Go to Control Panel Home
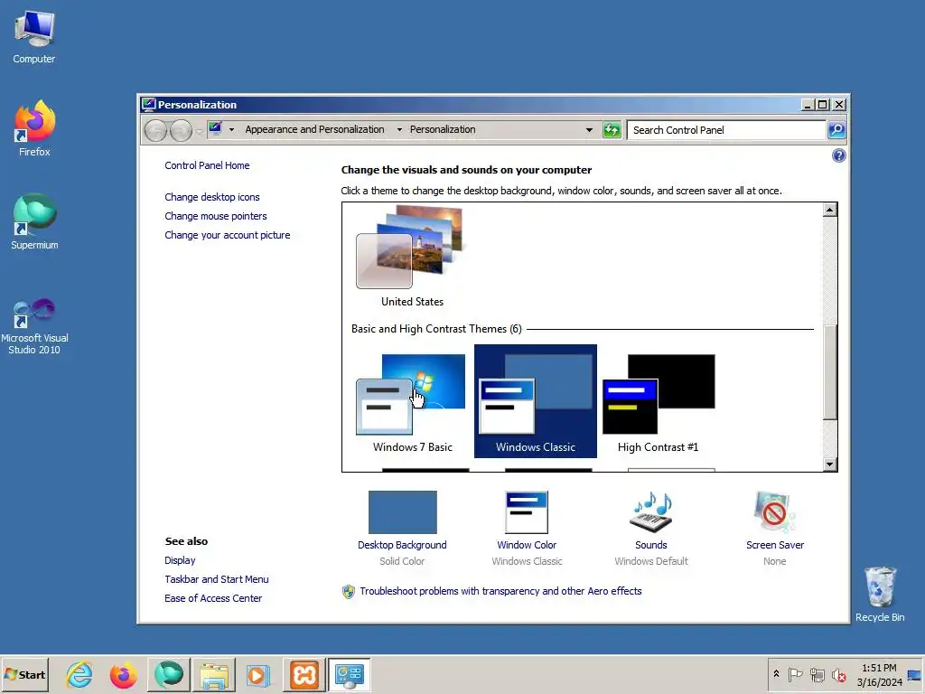The height and width of the screenshot is (694, 925). pos(207,165)
